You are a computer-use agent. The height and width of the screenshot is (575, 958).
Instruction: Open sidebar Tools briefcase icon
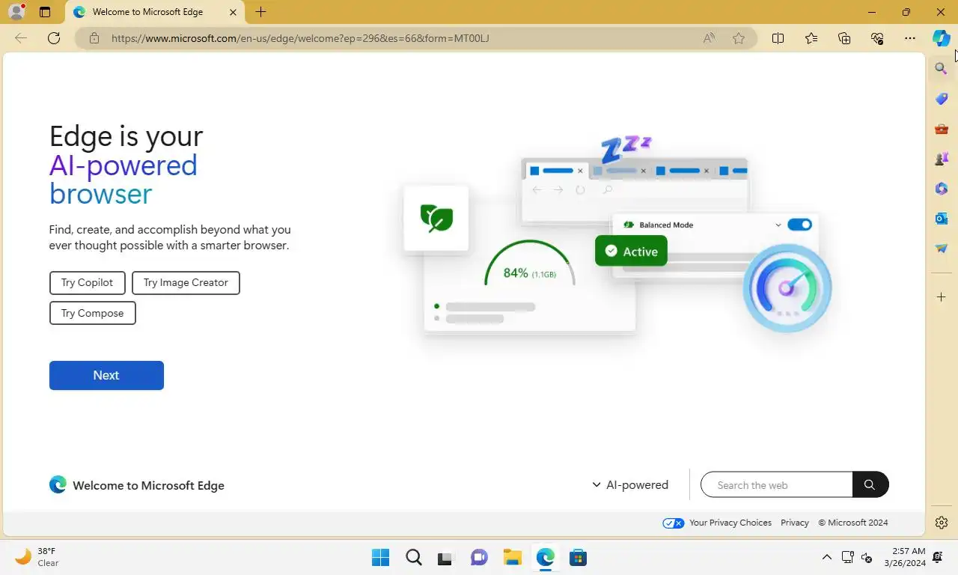[x=942, y=129]
